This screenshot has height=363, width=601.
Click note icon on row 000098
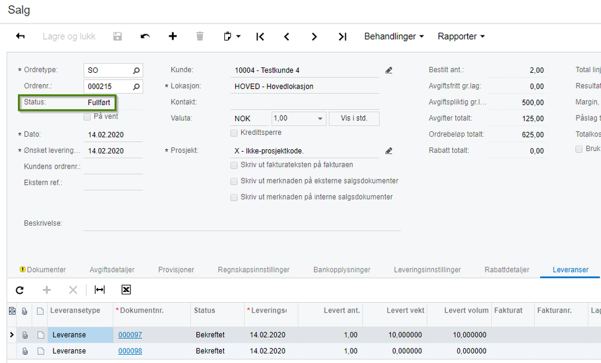(x=41, y=351)
